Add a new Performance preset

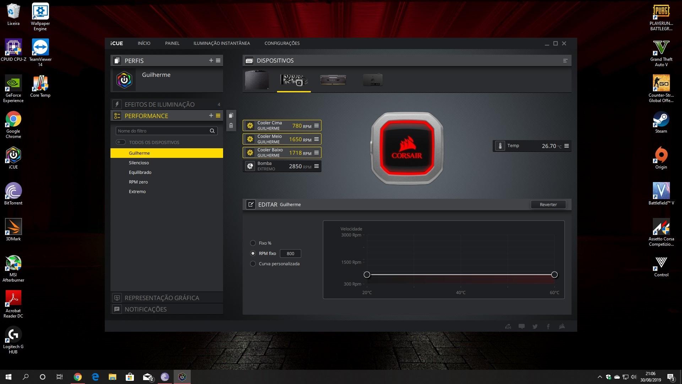[211, 116]
